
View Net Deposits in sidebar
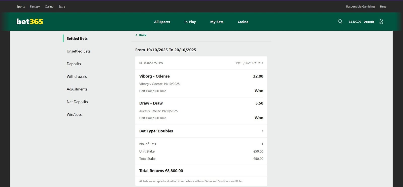77,102
